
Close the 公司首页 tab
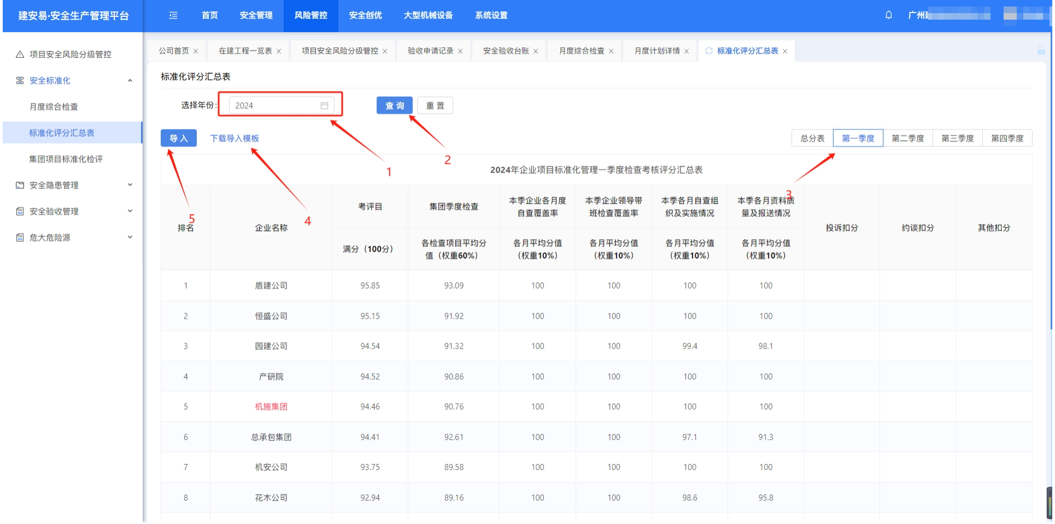tap(196, 51)
